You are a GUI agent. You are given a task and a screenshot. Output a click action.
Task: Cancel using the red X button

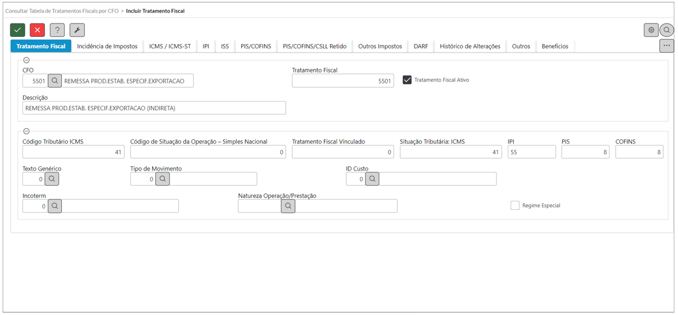pos(37,30)
